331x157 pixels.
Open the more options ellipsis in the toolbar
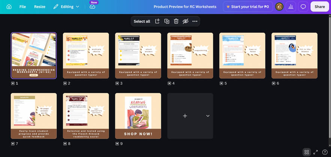(x=195, y=21)
